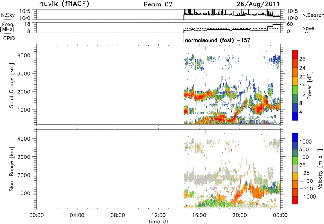
Task: Click the 'Freq. [MHz]' axis label
Action: (x=7, y=27)
